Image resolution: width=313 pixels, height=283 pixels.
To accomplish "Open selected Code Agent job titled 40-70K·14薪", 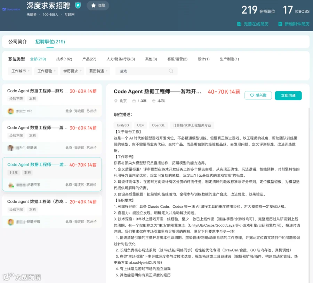I will pyautogui.click(x=52, y=174).
